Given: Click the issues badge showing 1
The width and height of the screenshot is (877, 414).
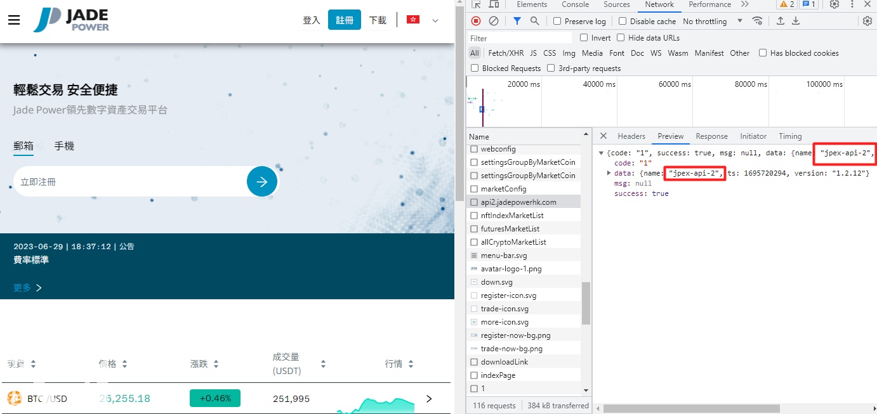Looking at the screenshot, I should click(808, 4).
